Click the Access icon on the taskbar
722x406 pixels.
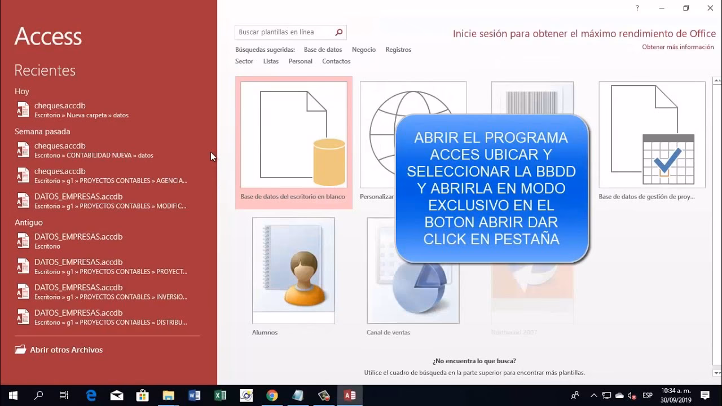350,395
